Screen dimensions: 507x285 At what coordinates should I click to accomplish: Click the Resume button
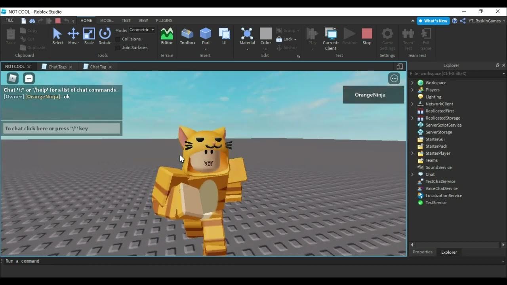349,36
